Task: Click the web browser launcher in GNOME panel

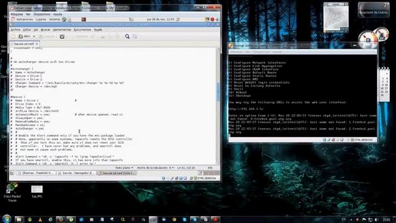Action: [64, 19]
